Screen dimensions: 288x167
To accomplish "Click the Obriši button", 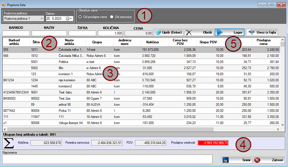I will coord(199,32).
